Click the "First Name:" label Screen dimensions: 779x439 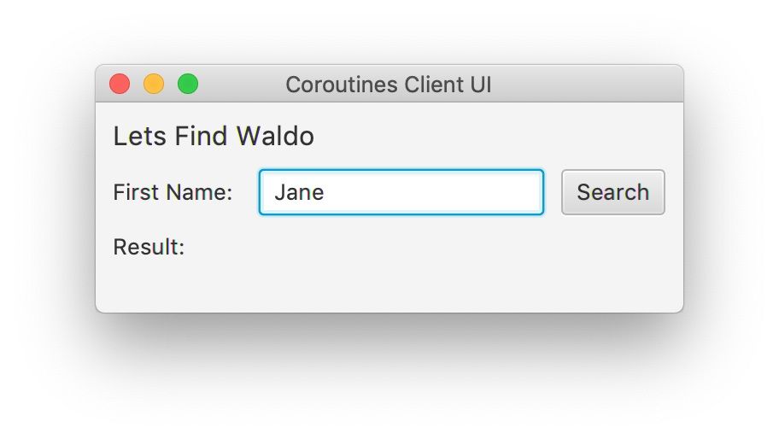(x=173, y=193)
